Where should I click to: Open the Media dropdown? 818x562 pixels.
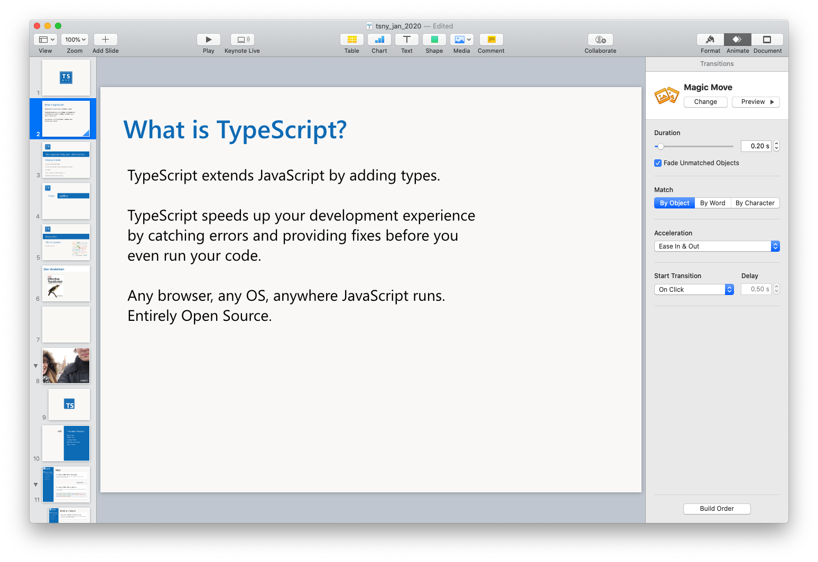coord(462,40)
